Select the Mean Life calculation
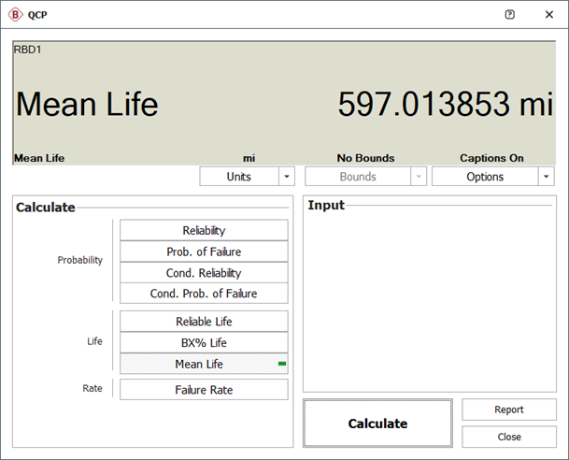569x460 pixels. [x=198, y=364]
